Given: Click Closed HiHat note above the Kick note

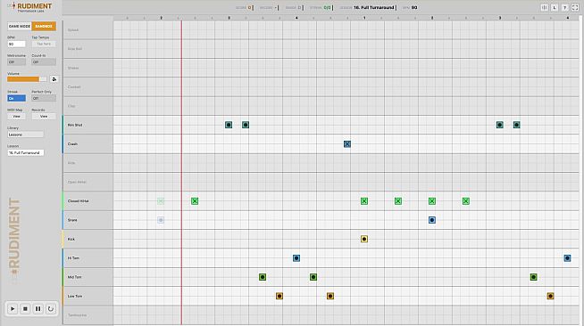Looking at the screenshot, I should tap(364, 201).
